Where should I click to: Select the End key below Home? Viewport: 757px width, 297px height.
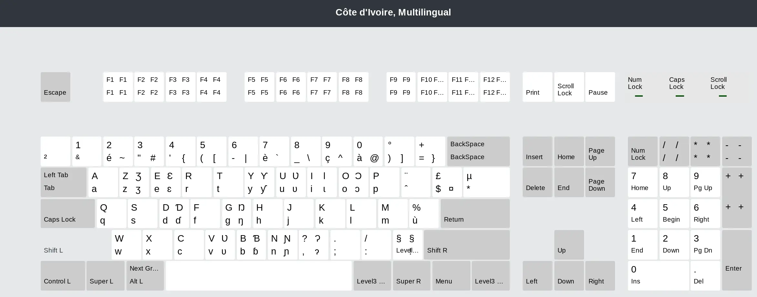569,182
